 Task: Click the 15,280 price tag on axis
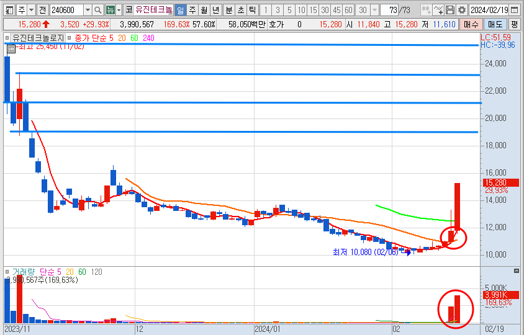[500, 182]
